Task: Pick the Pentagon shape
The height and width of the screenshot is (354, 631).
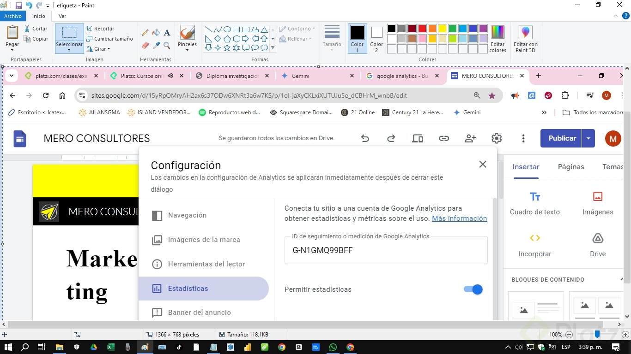Action: (x=227, y=39)
